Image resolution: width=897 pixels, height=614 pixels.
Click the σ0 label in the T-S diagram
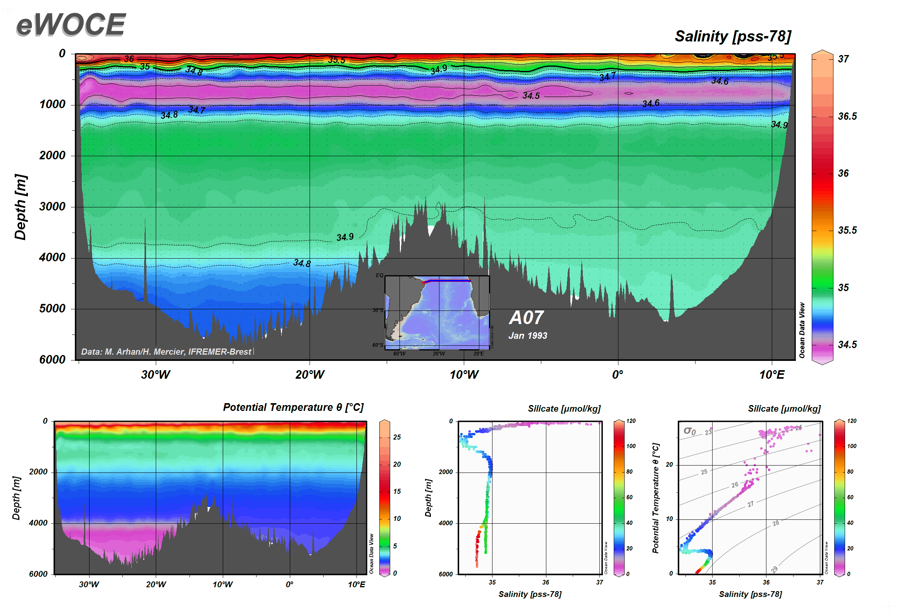pos(690,431)
